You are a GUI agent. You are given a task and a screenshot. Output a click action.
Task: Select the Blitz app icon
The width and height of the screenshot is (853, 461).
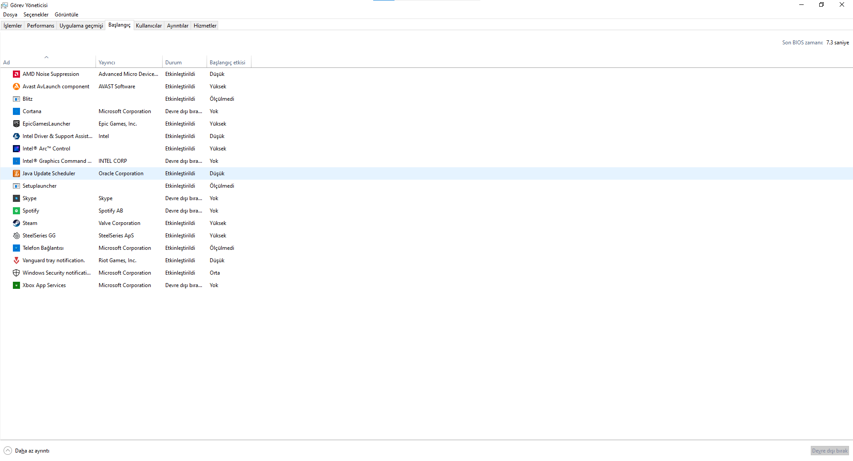tap(16, 99)
